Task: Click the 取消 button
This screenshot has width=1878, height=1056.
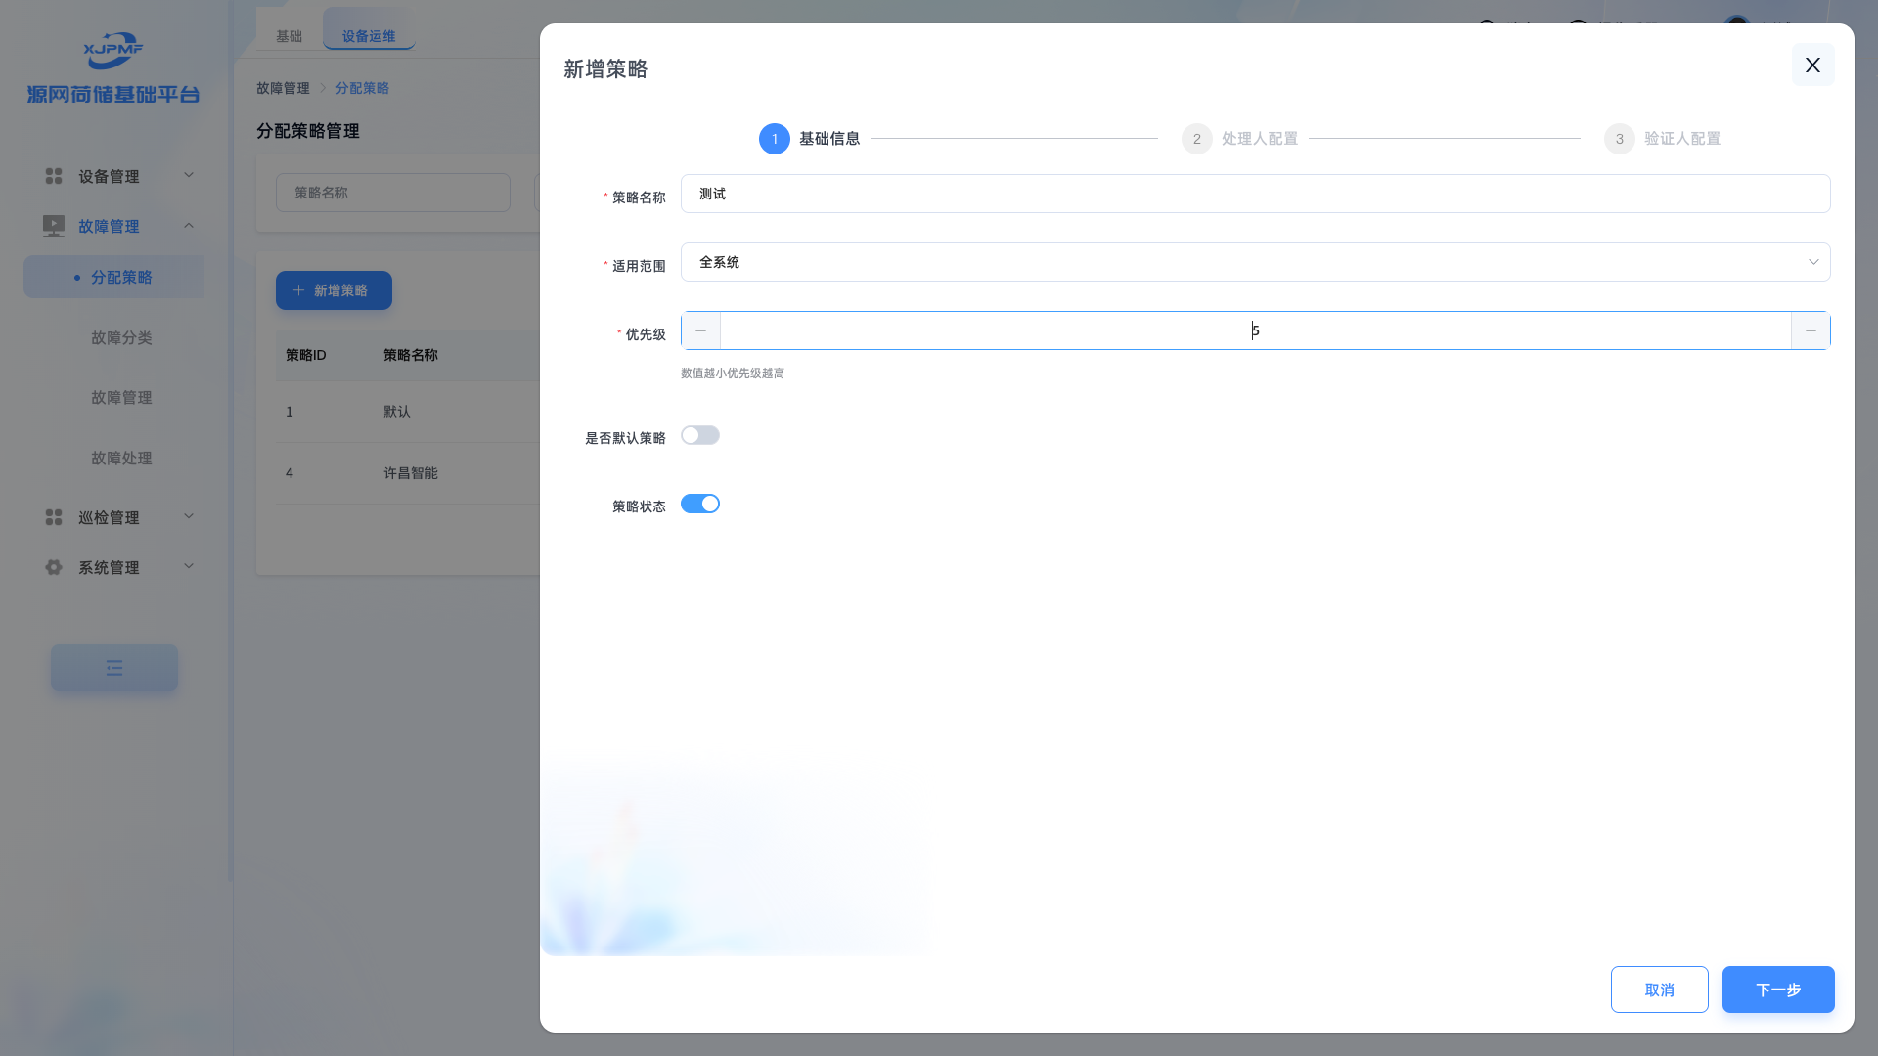Action: 1659,990
